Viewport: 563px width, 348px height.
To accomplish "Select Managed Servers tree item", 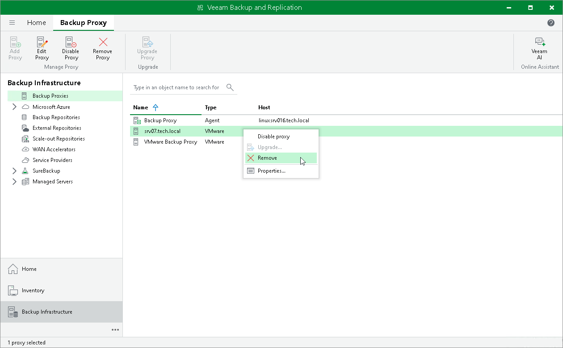I will pos(53,182).
